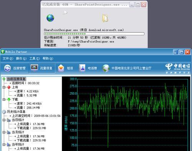192x151 pixels.
Task: Select the upload 流量 5.32 MB row
Action: pos(27,95)
